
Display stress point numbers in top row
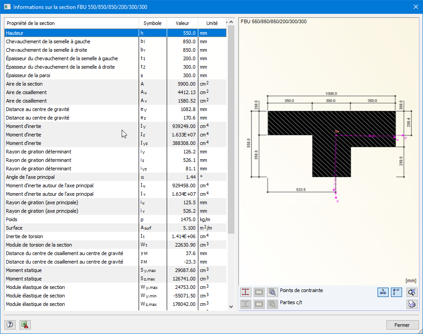click(x=259, y=292)
